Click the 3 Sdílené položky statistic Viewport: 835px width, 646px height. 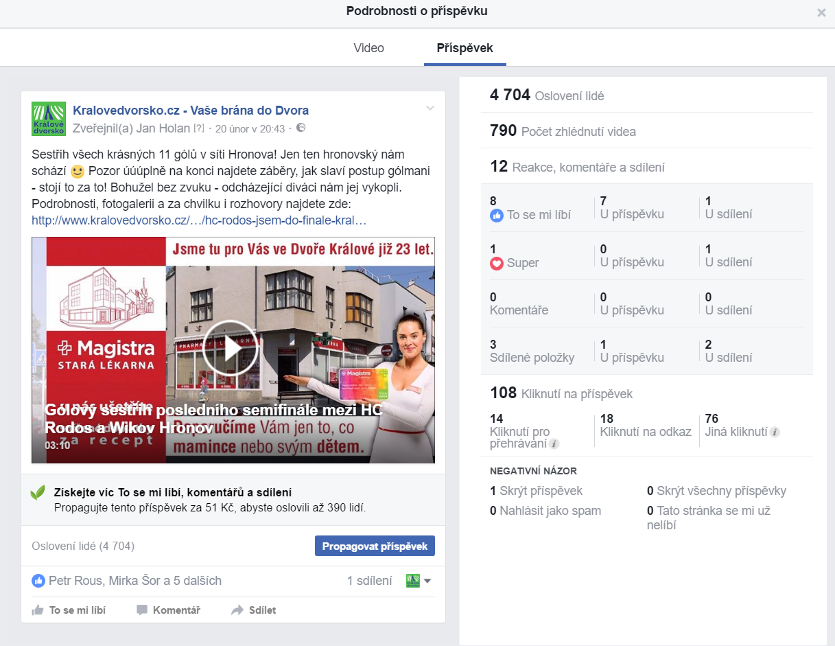532,351
